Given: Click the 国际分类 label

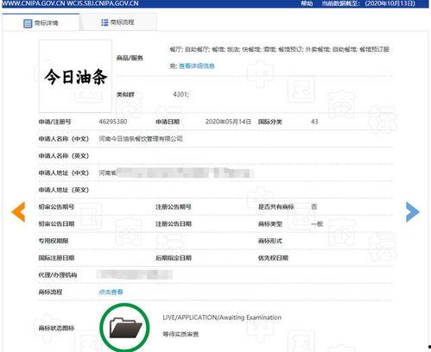Looking at the screenshot, I should [270, 122].
